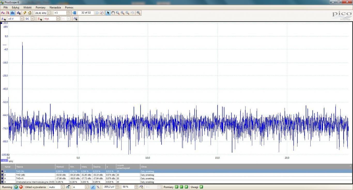
Task: Open the Widoki menu
Action: pyautogui.click(x=27, y=7)
